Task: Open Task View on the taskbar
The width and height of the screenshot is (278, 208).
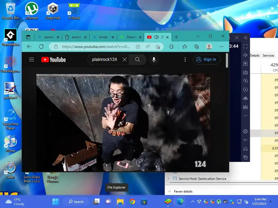Action: point(97,201)
